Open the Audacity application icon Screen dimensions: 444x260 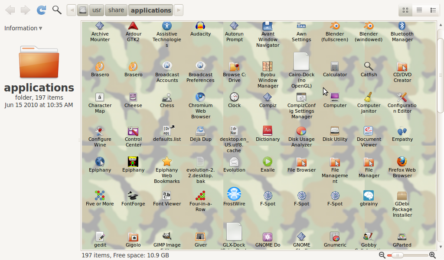coord(200,26)
